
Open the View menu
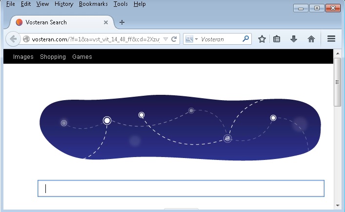point(42,4)
